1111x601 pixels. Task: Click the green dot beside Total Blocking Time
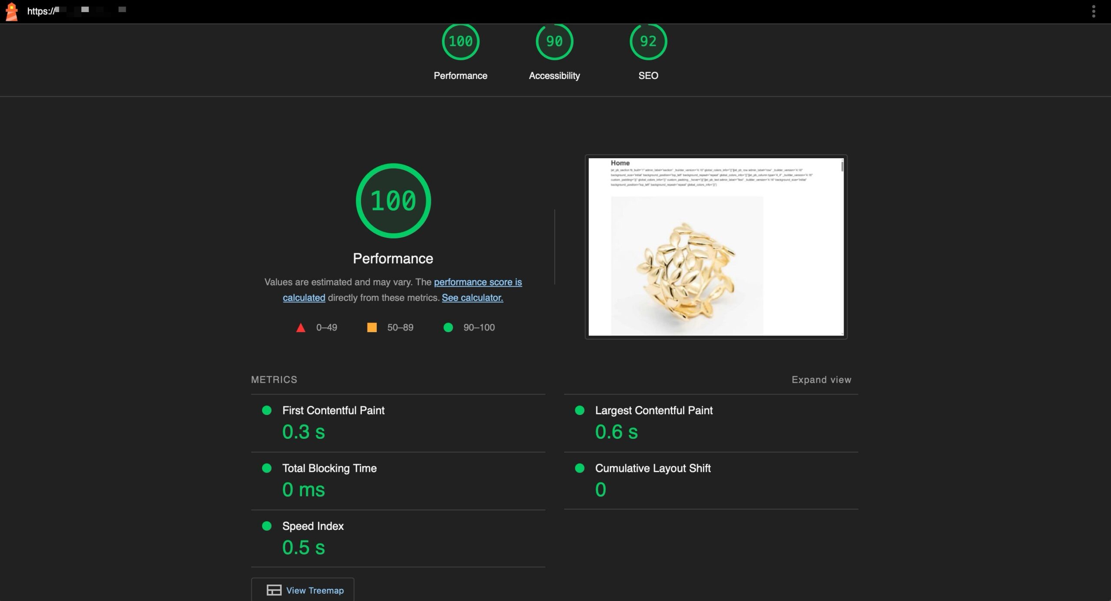(267, 468)
